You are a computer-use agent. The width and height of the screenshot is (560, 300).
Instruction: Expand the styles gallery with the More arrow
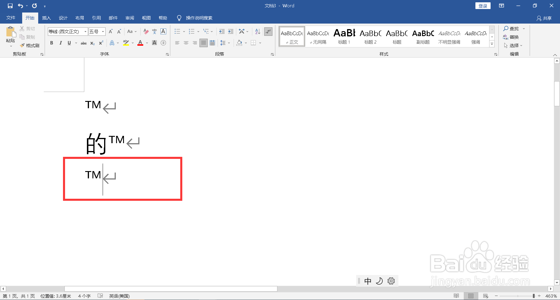coord(492,44)
